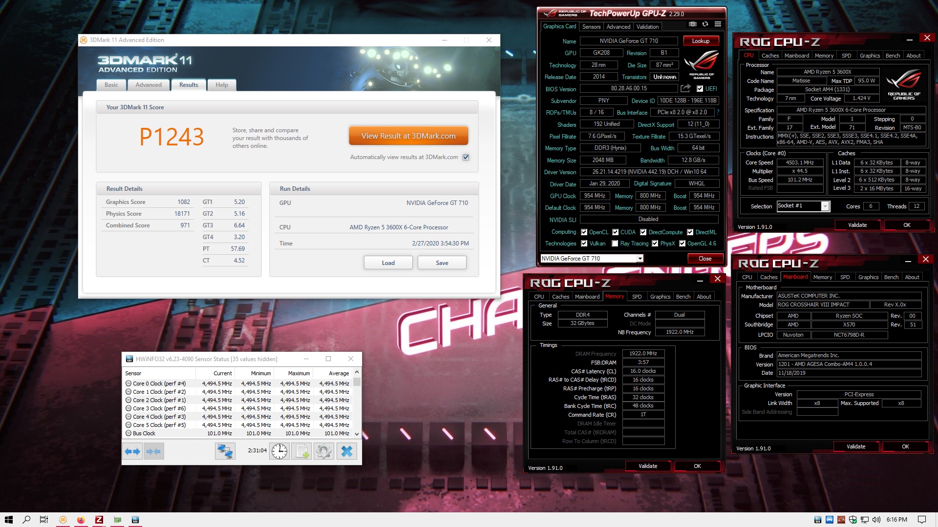
Task: Open the Help tab in 3DMark 11
Action: pyautogui.click(x=222, y=85)
